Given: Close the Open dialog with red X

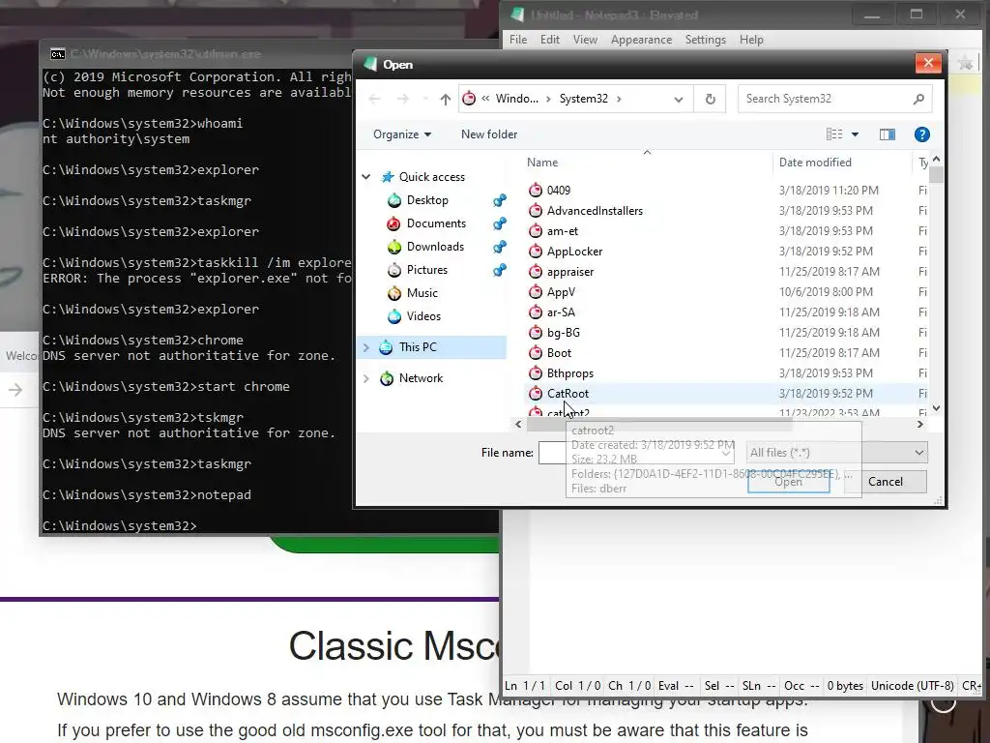Looking at the screenshot, I should [x=928, y=63].
